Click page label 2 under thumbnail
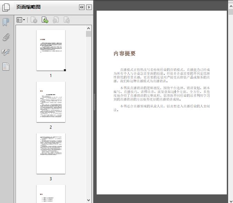The image size is (233, 203). pos(51,127)
